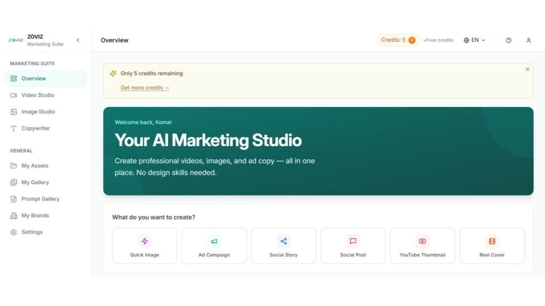Open the user profile icon
Image resolution: width=545 pixels, height=306 pixels.
point(529,40)
